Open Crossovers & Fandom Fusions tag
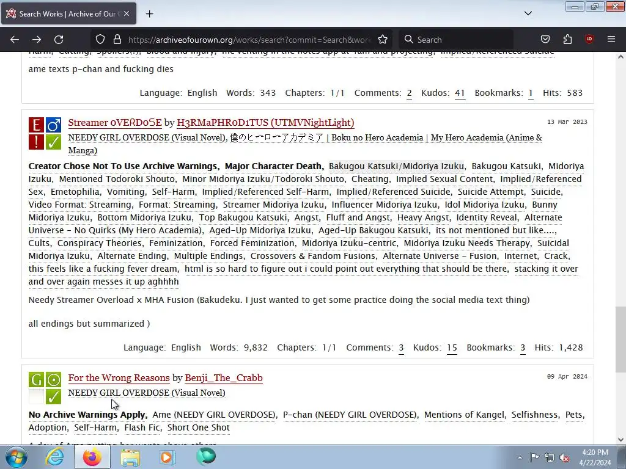This screenshot has height=469, width=626. click(x=313, y=256)
